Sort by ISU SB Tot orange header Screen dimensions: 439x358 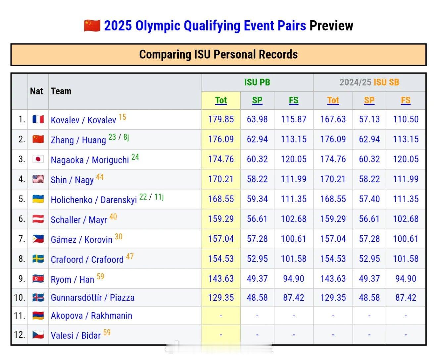point(333,100)
